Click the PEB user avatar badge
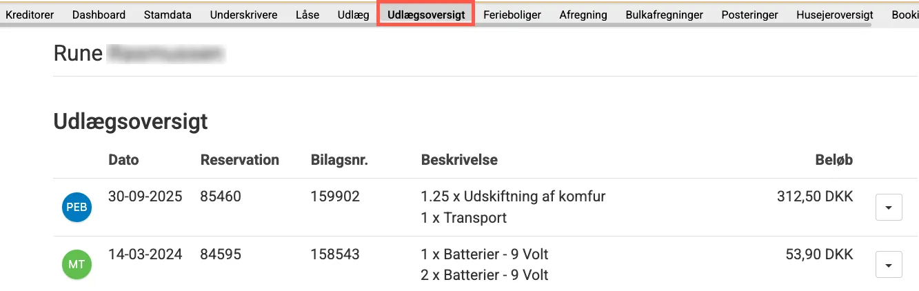Screen dimensions: 919x291 click(x=77, y=208)
